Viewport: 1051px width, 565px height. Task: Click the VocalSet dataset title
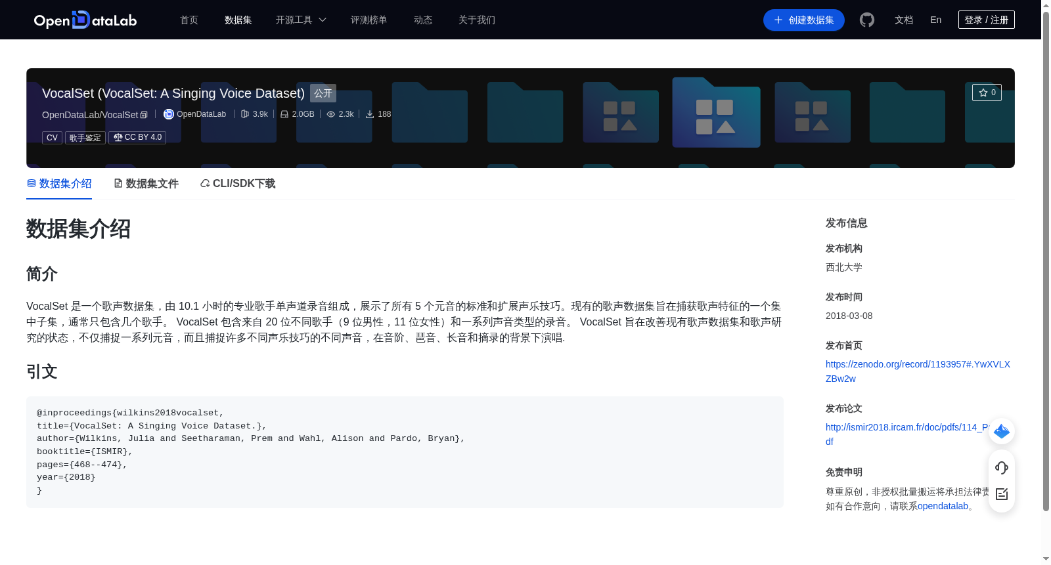pyautogui.click(x=173, y=93)
